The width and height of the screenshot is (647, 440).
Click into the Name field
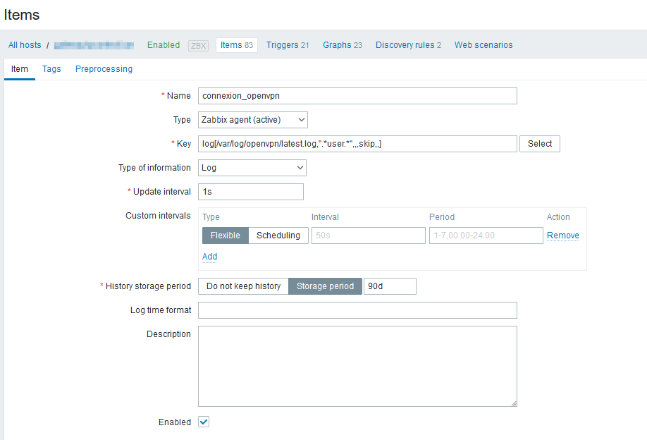pyautogui.click(x=357, y=96)
